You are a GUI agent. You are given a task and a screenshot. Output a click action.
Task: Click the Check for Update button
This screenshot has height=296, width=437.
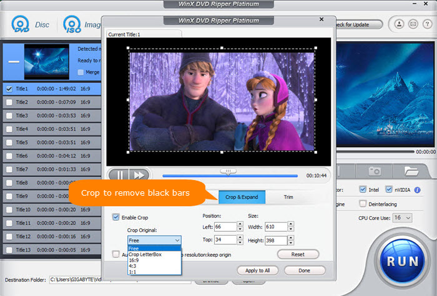(x=358, y=24)
